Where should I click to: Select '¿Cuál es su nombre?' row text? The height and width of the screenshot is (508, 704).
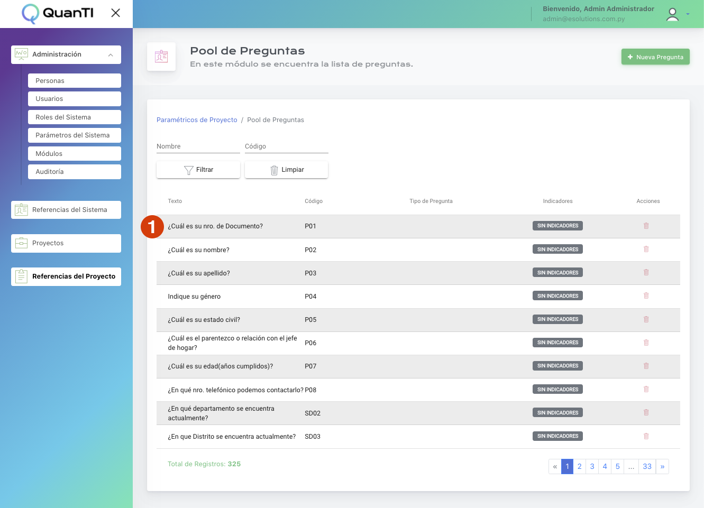pyautogui.click(x=198, y=250)
